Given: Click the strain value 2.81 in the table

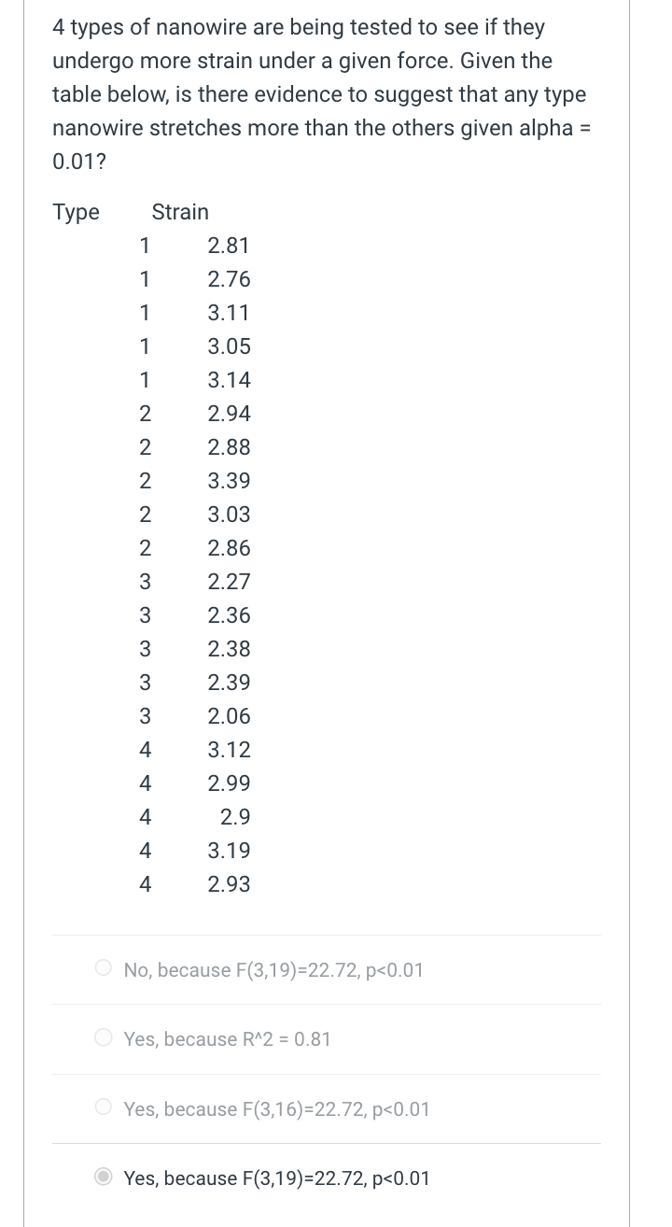Looking at the screenshot, I should tap(229, 246).
